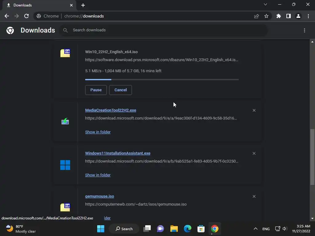This screenshot has width=315, height=236.
Task: Click the Win10 ISO download progress bar
Action: 162,80
